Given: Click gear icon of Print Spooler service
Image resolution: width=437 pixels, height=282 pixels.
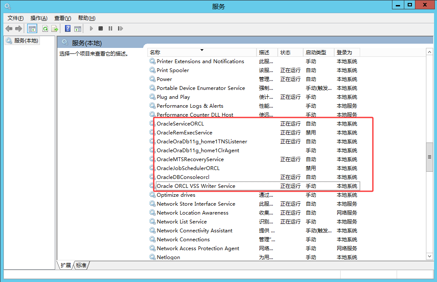Looking at the screenshot, I should (152, 70).
